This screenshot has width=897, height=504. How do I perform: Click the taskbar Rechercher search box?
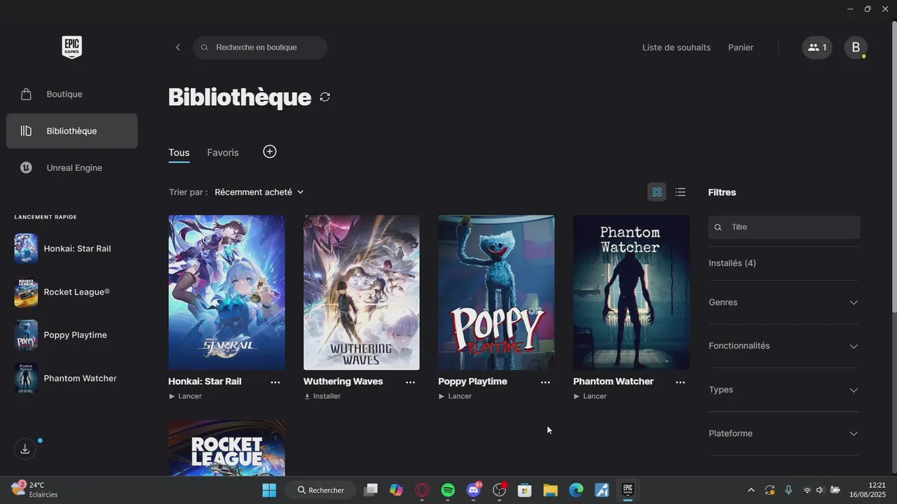pos(320,490)
